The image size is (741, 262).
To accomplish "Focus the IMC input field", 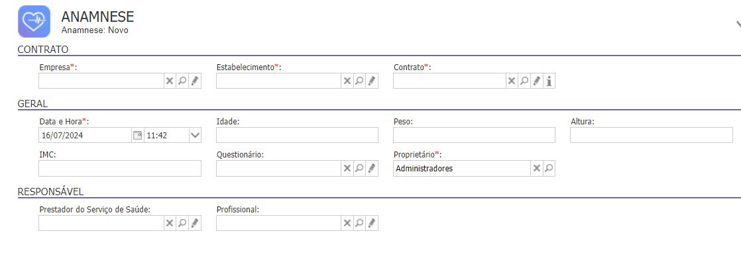I will [120, 168].
